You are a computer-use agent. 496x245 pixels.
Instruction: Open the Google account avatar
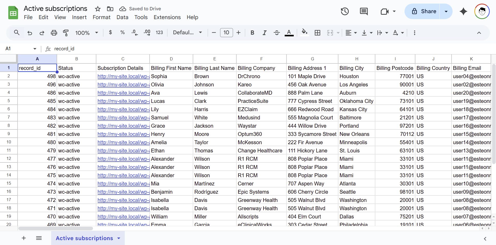482,11
